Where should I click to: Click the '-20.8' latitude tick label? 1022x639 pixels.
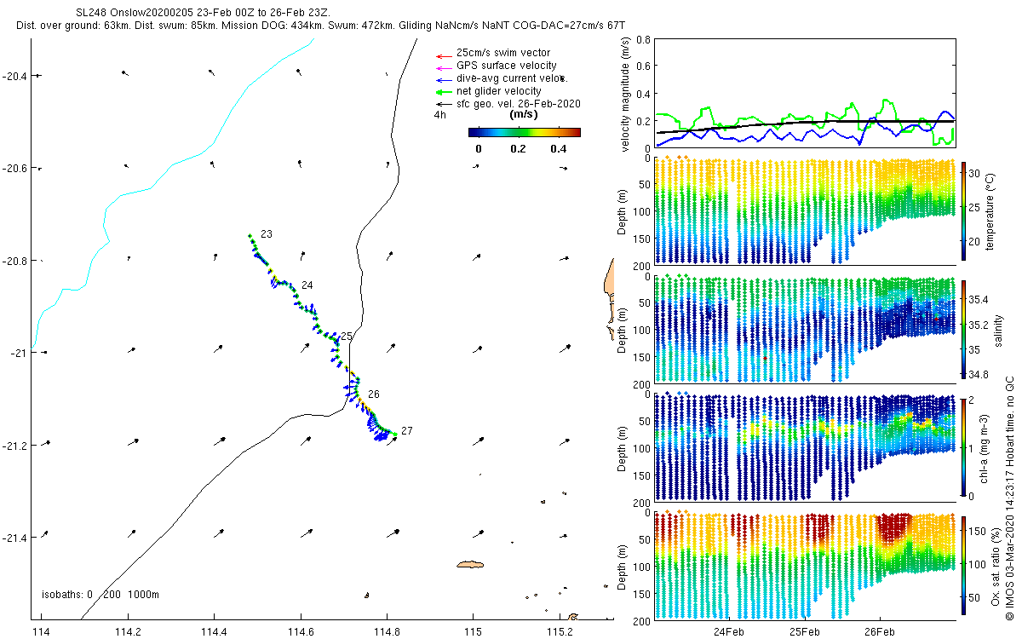[x=14, y=261]
